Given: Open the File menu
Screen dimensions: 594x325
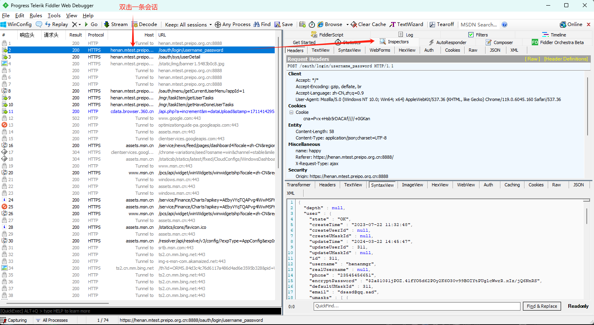Looking at the screenshot, I should pyautogui.click(x=6, y=16).
